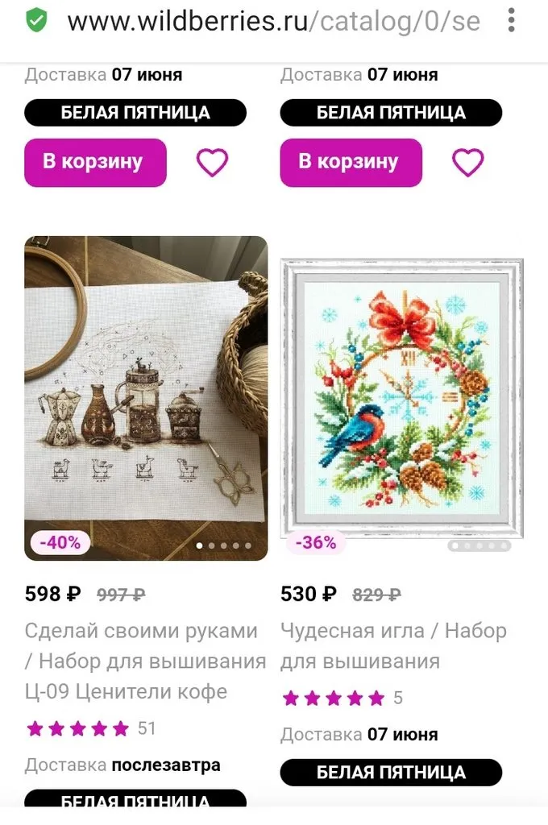Image resolution: width=548 pixels, height=825 pixels.
Task: Open Чудесная игла Набор для вышивания title
Action: (393, 645)
